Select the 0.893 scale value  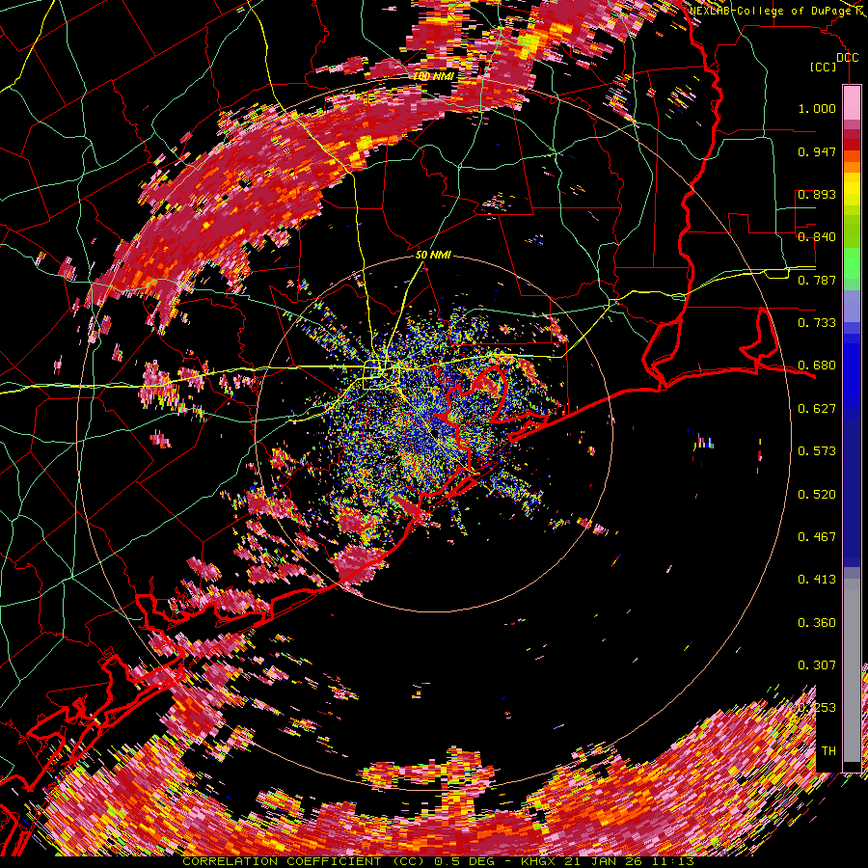817,194
